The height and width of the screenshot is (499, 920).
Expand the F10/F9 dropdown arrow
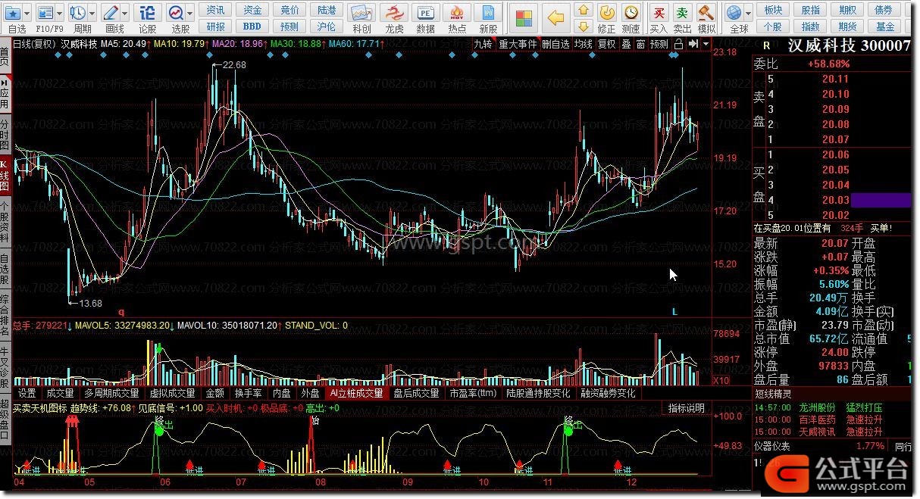point(60,13)
